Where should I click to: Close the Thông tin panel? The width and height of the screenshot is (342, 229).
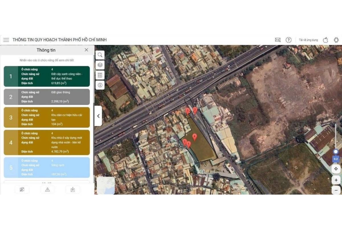86,50
